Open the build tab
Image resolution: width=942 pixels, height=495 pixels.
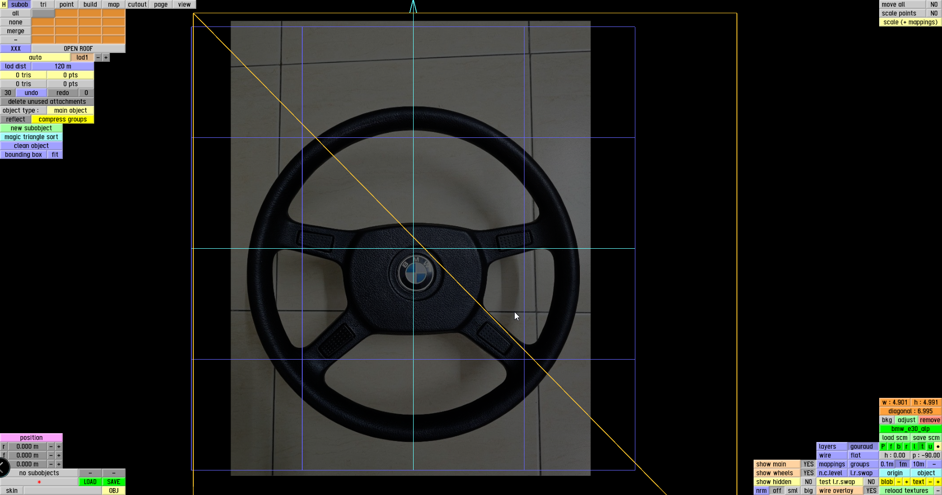[90, 4]
